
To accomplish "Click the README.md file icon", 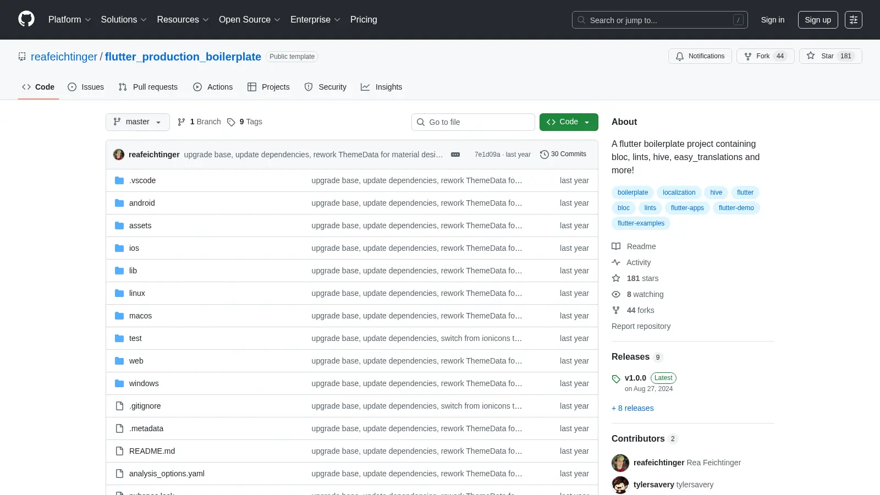I will click(119, 451).
